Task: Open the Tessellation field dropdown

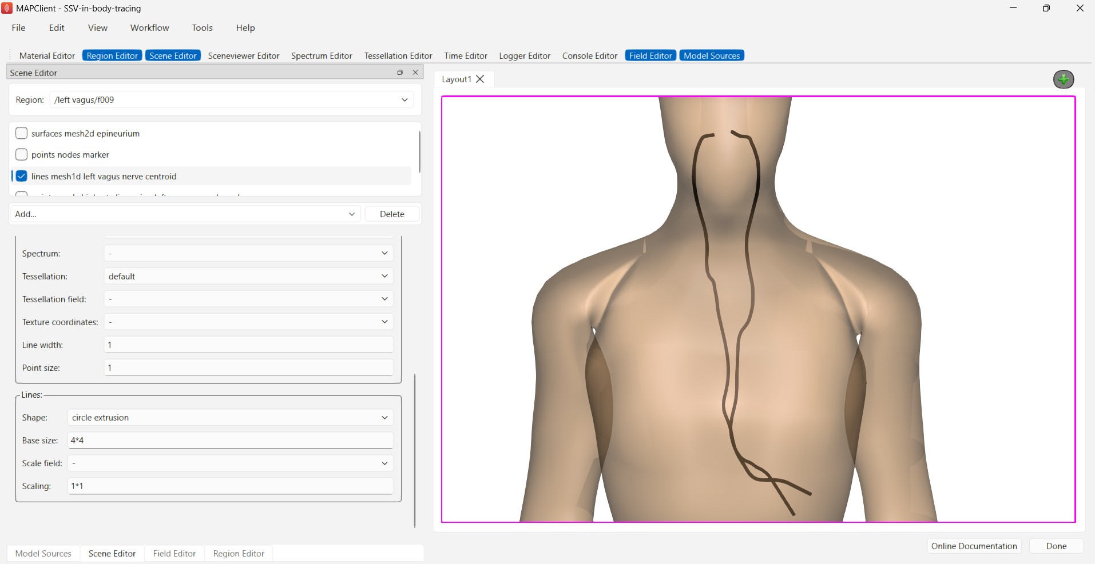Action: coord(248,299)
